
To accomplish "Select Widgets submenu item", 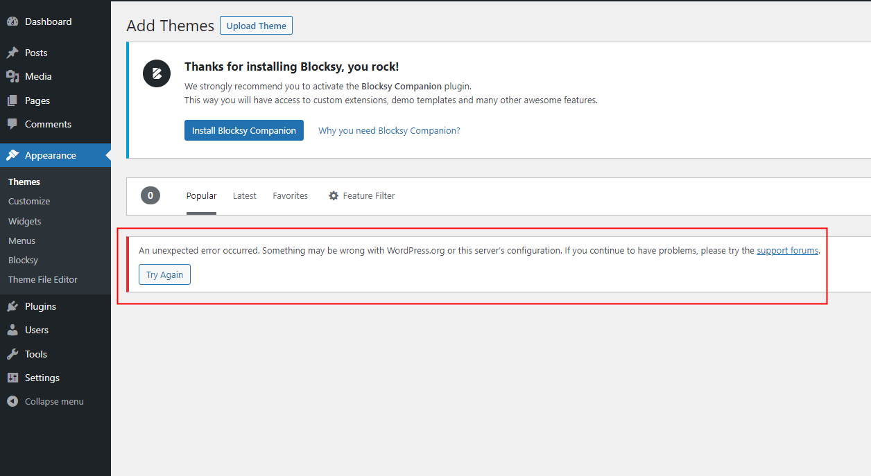I will tap(25, 221).
